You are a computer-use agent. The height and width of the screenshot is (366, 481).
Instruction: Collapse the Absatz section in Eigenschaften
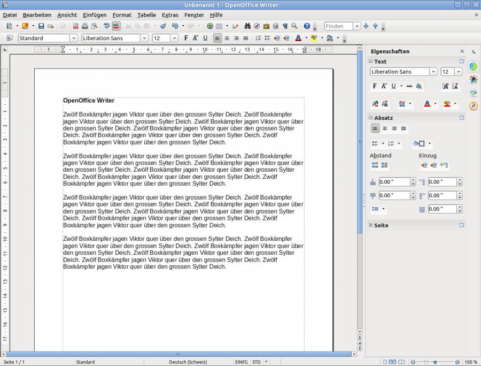pyautogui.click(x=370, y=118)
